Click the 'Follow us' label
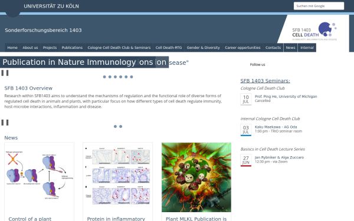The height and width of the screenshot is (221, 354). [x=257, y=64]
